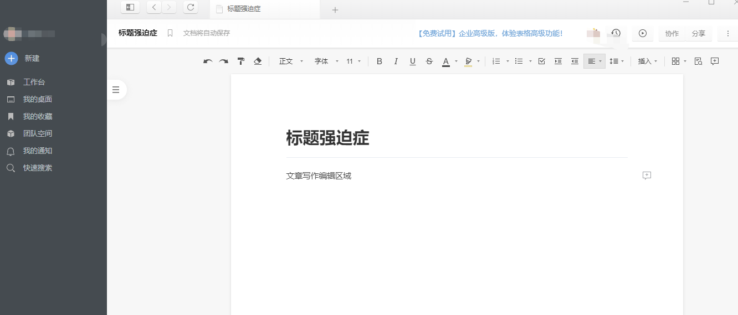This screenshot has width=738, height=315.
Task: Open the font size 11 dropdown
Action: pyautogui.click(x=353, y=61)
